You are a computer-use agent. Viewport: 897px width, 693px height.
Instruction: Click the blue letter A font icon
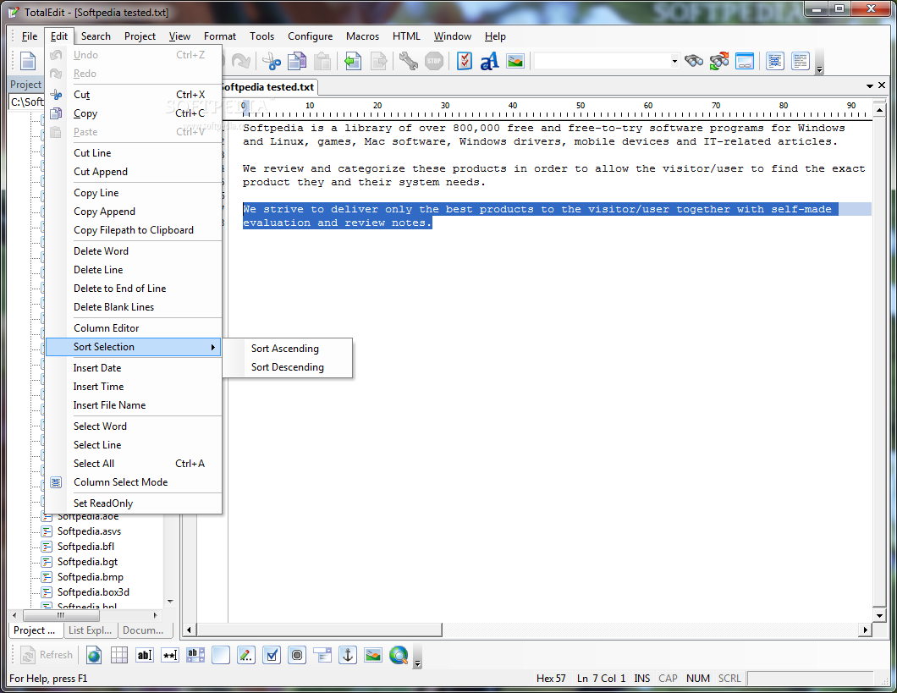click(490, 61)
